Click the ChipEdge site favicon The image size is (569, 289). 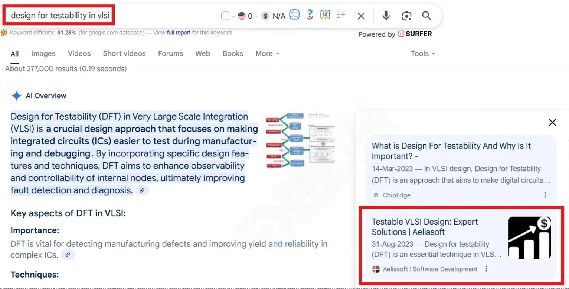pyautogui.click(x=376, y=195)
